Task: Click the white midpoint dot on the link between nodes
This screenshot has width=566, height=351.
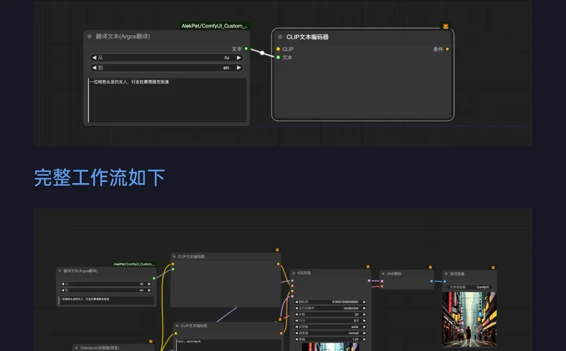Action: pyautogui.click(x=262, y=53)
